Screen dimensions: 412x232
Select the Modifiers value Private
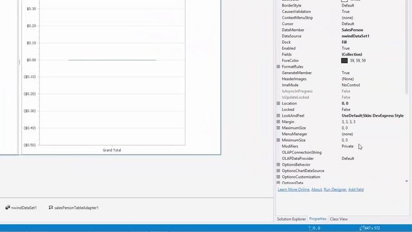pos(348,146)
